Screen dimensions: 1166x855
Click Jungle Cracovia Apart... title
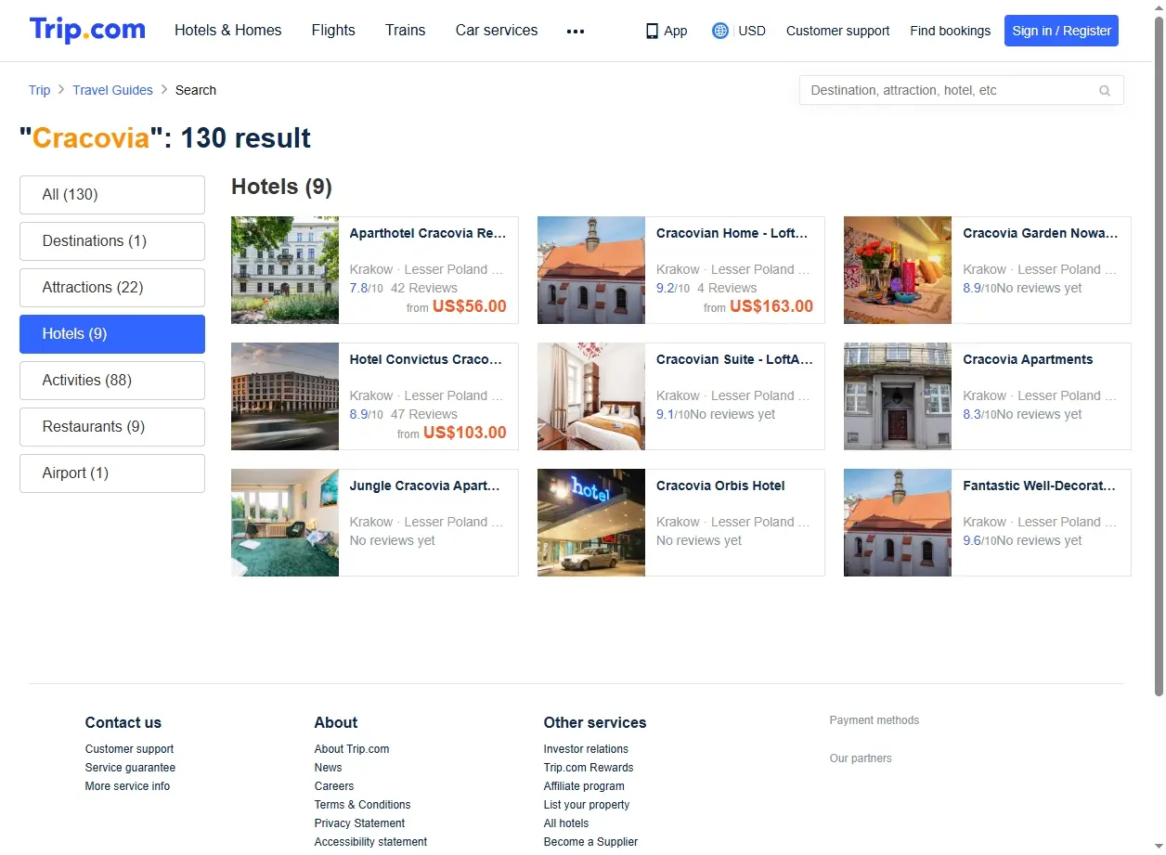coord(425,486)
